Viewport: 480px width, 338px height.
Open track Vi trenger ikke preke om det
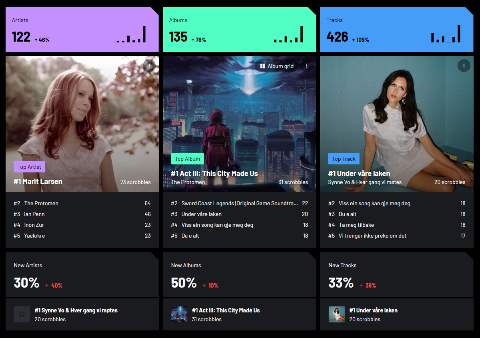373,236
